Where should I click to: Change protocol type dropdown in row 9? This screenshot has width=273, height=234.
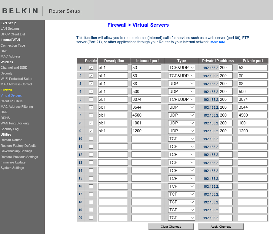coord(181,131)
